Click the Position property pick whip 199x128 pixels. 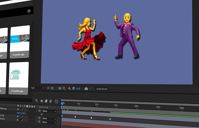[x=41, y=114]
